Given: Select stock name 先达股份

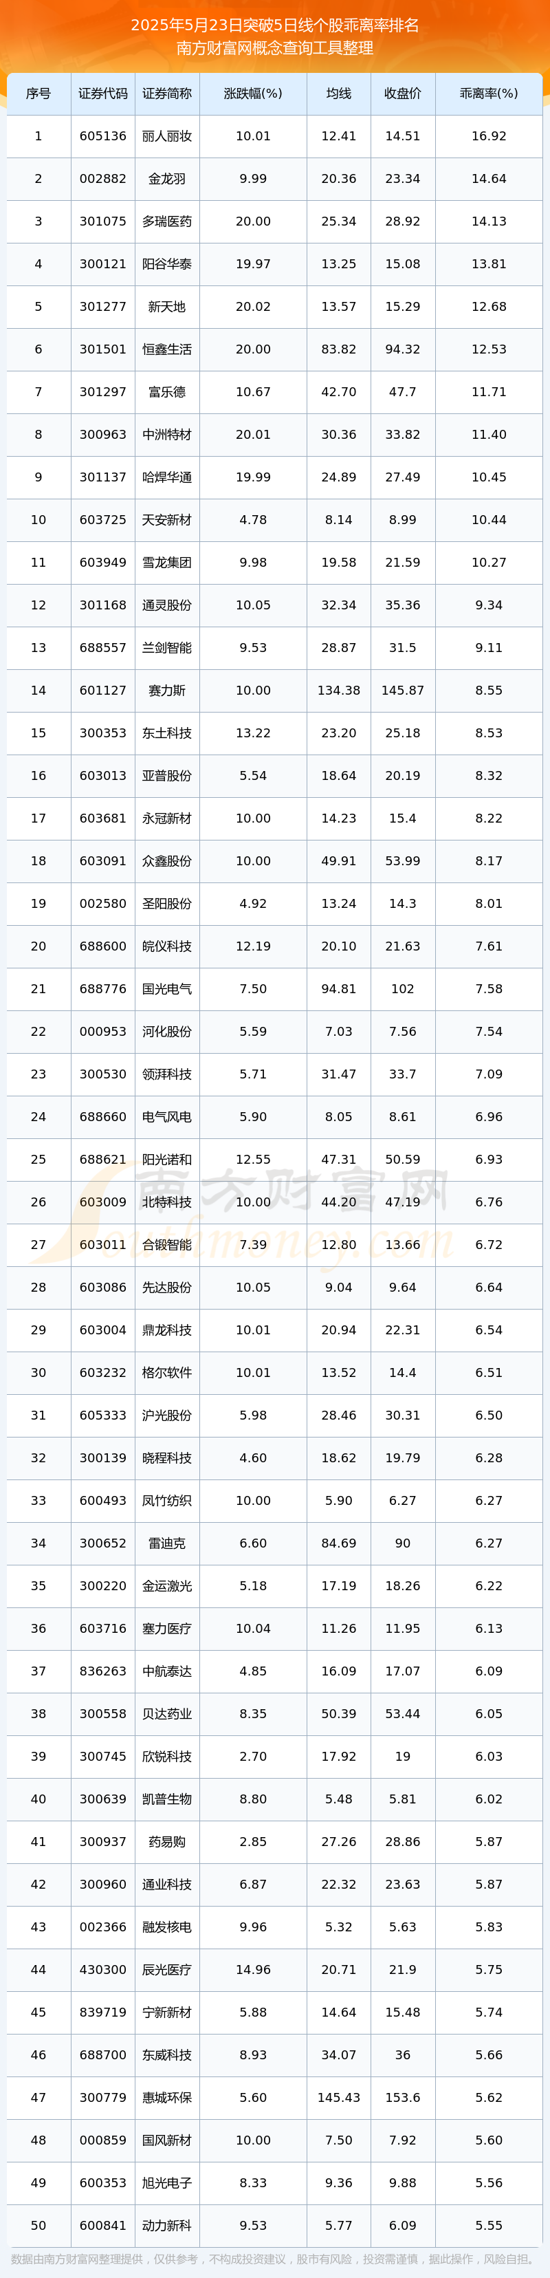Looking at the screenshot, I should 167,1288.
